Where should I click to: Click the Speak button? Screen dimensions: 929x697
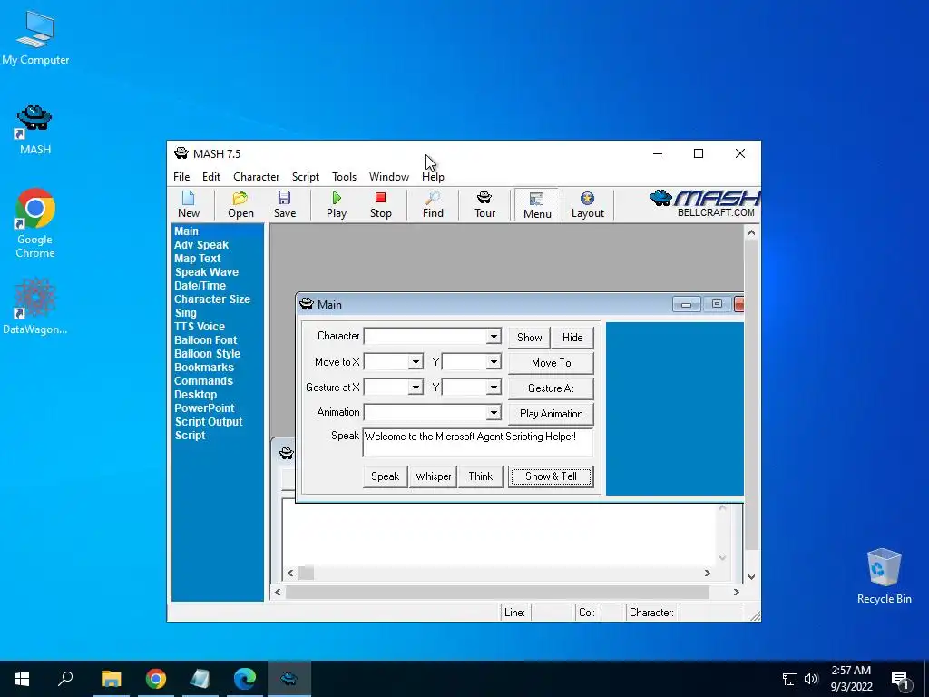(x=385, y=476)
